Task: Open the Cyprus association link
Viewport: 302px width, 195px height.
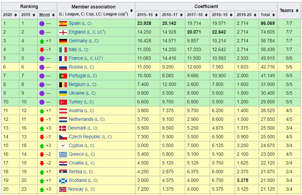Action: tap(76, 145)
